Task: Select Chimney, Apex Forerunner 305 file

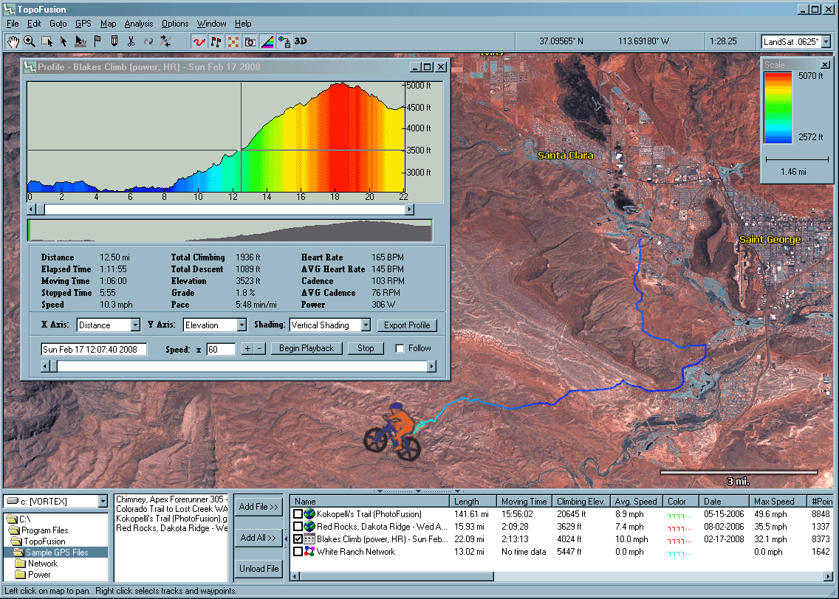Action: pos(171,499)
